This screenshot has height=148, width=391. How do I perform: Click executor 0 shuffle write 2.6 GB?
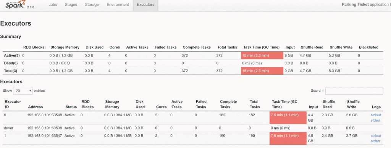[x=352, y=115]
